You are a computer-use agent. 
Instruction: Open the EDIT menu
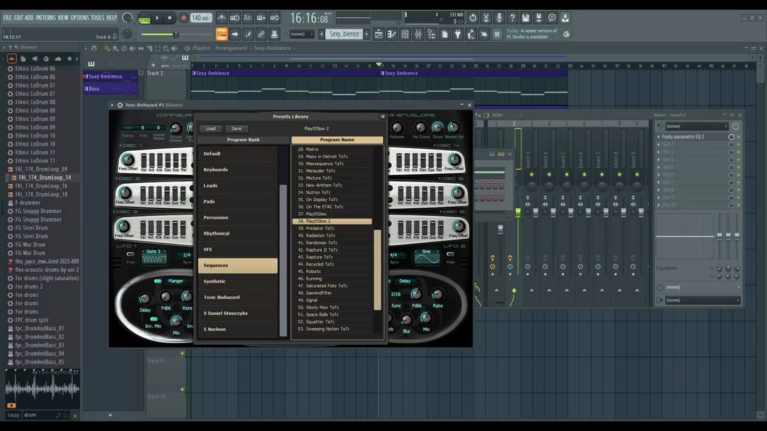tap(18, 17)
